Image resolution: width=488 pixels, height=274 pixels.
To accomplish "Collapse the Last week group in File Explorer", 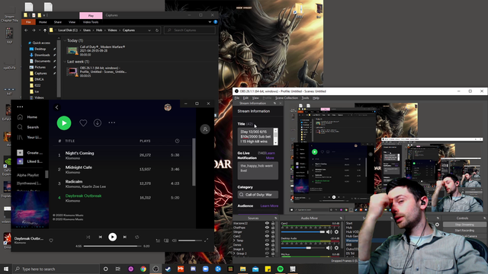I will [65, 62].
